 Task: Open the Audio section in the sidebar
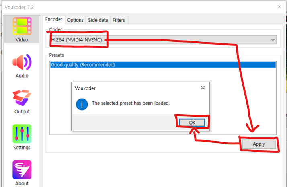(x=22, y=66)
